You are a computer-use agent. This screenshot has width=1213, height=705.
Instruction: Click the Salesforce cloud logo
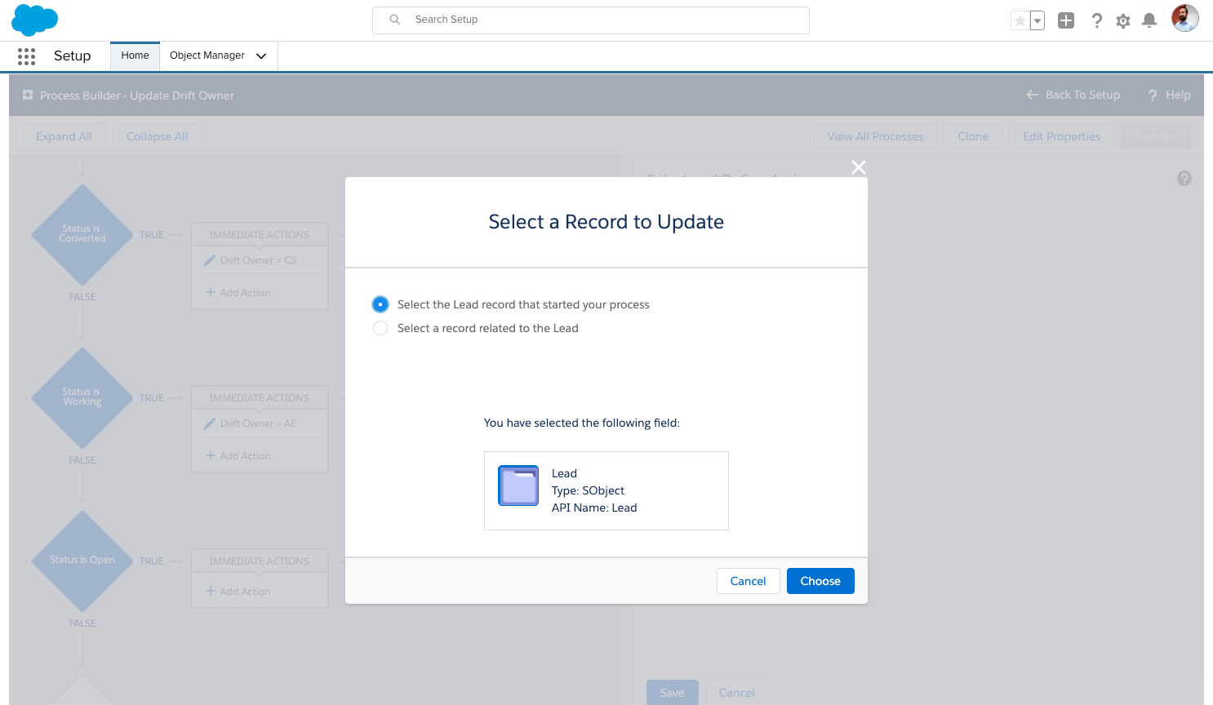[x=34, y=20]
